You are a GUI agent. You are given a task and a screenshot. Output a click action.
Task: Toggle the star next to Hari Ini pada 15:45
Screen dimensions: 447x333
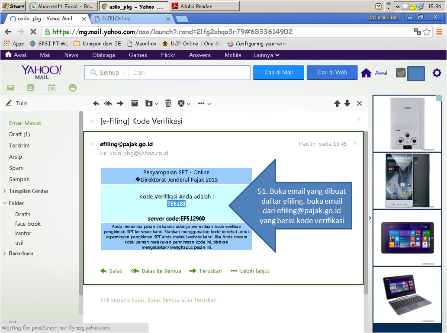tap(355, 143)
